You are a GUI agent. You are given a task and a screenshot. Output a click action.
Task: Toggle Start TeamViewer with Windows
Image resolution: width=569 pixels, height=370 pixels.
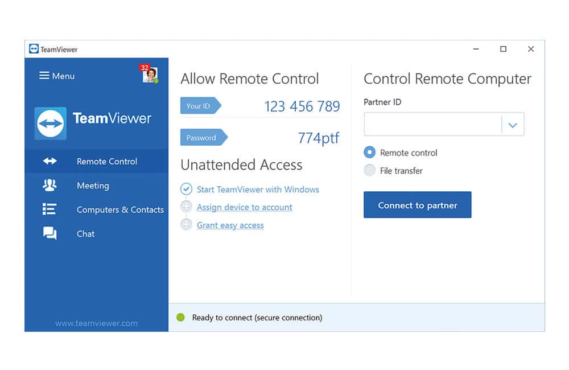(x=186, y=189)
